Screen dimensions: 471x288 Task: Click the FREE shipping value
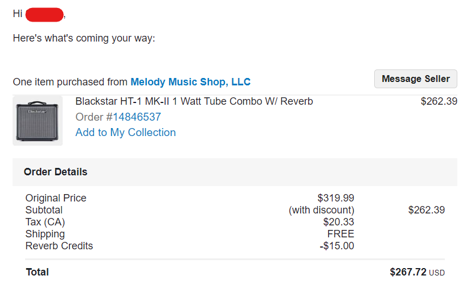pyautogui.click(x=341, y=234)
